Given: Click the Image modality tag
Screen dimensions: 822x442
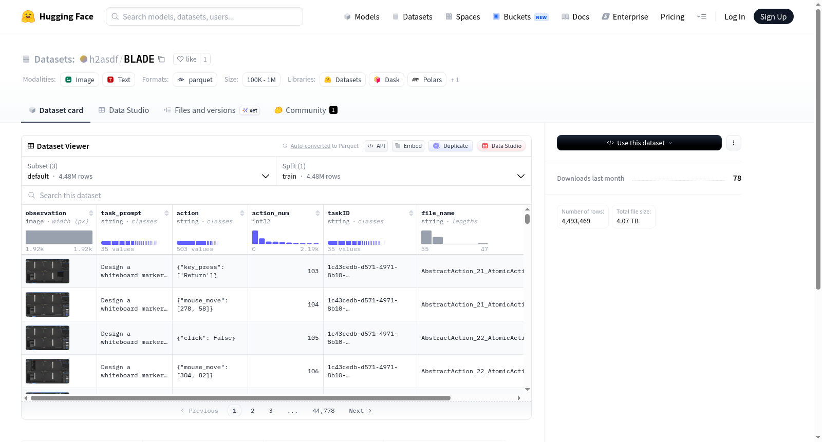Looking at the screenshot, I should 80,80.
